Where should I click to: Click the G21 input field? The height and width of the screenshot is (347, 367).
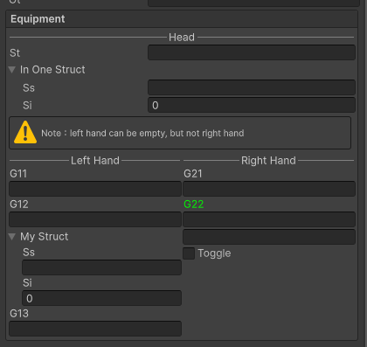click(269, 189)
